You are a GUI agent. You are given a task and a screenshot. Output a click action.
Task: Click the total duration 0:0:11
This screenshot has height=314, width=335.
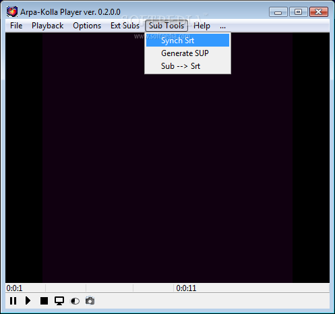[186, 288]
